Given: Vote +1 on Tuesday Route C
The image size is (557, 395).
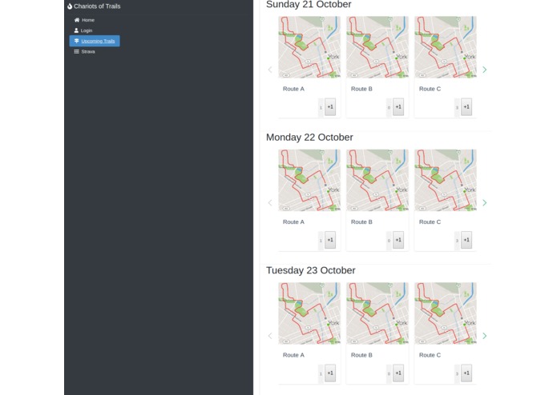Looking at the screenshot, I should 466,373.
